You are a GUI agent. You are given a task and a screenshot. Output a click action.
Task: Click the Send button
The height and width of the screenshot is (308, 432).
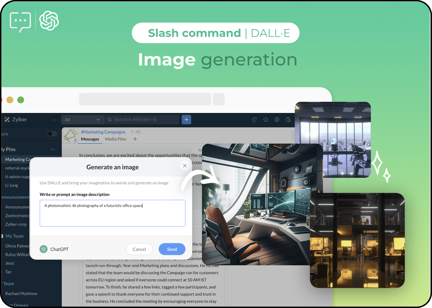click(x=172, y=249)
